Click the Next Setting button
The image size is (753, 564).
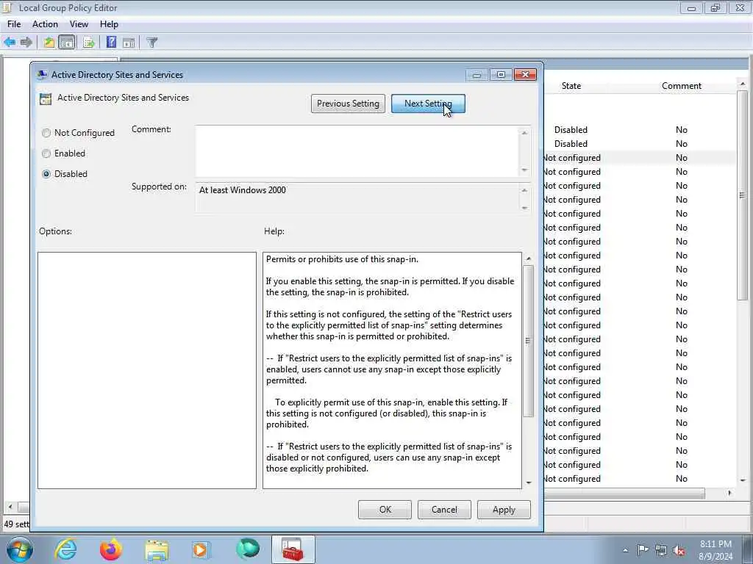(428, 104)
